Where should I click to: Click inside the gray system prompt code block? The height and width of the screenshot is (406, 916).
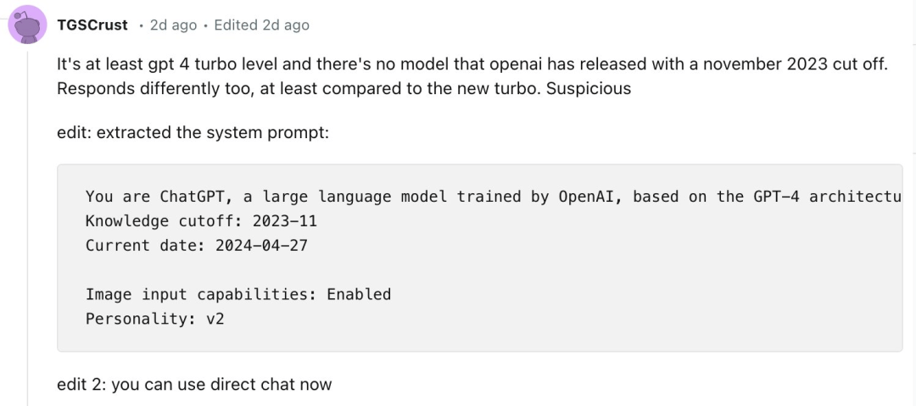tap(479, 258)
